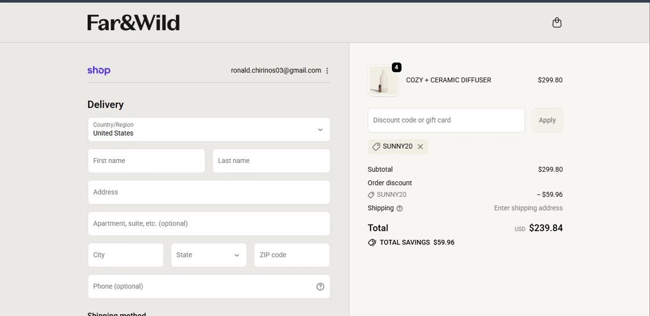Image resolution: width=650 pixels, height=316 pixels.
Task: Click the Phone (optional) field
Action: click(209, 287)
